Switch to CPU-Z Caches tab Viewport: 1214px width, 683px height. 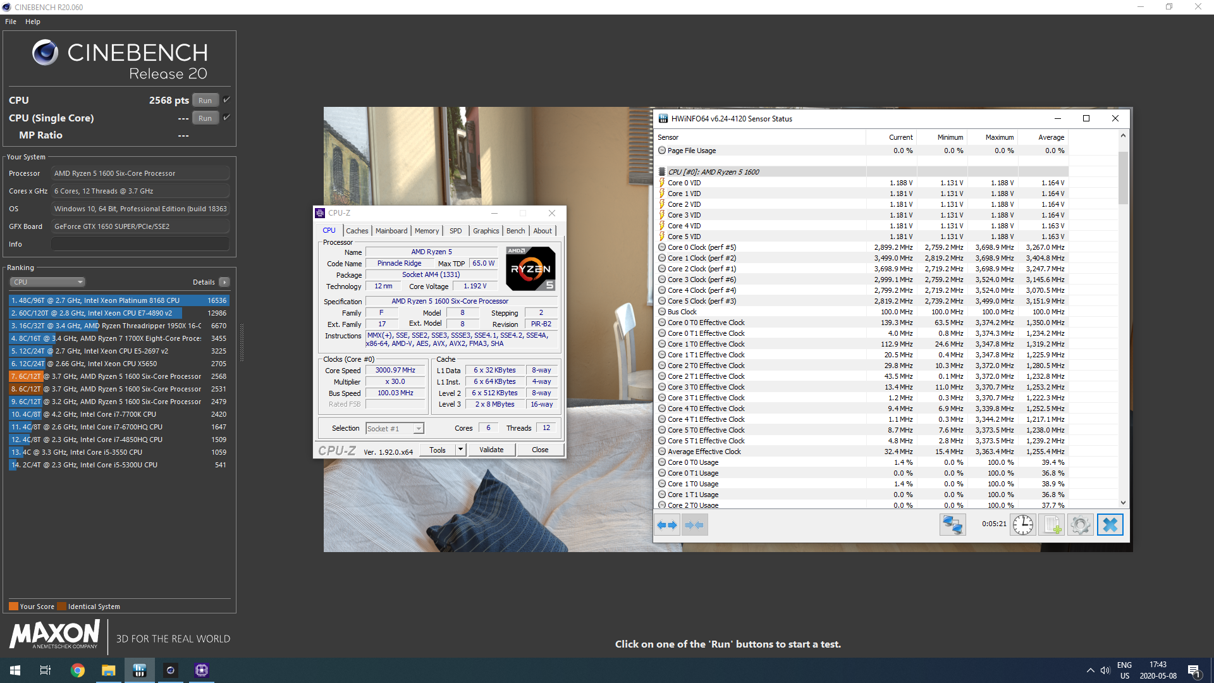pyautogui.click(x=357, y=231)
